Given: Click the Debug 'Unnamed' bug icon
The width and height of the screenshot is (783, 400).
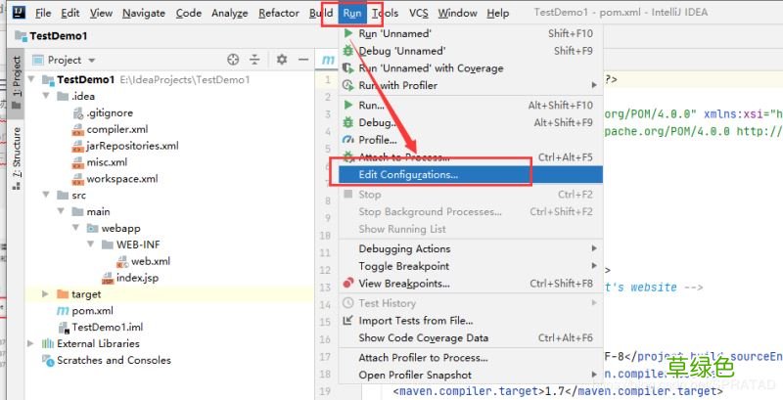Looking at the screenshot, I should pos(348,51).
